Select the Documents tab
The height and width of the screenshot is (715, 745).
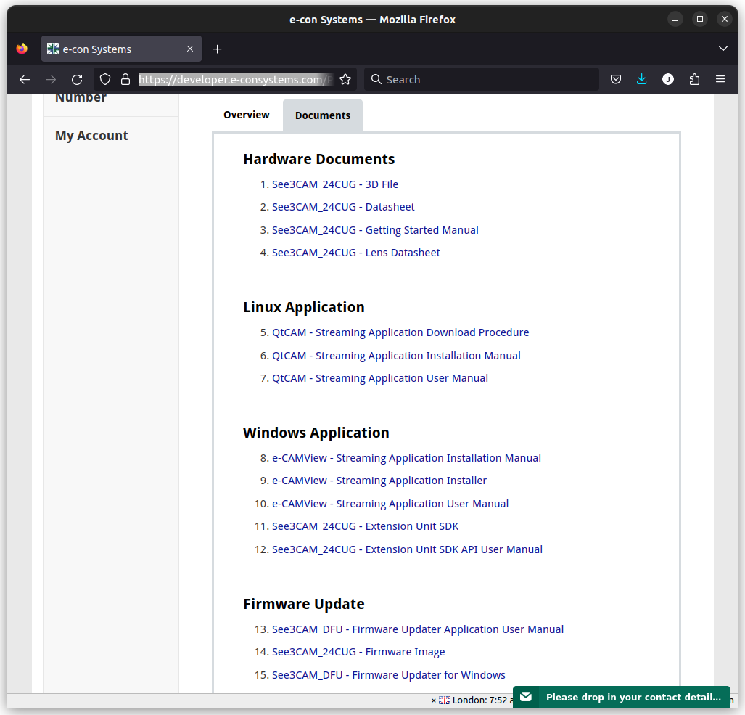coord(323,115)
